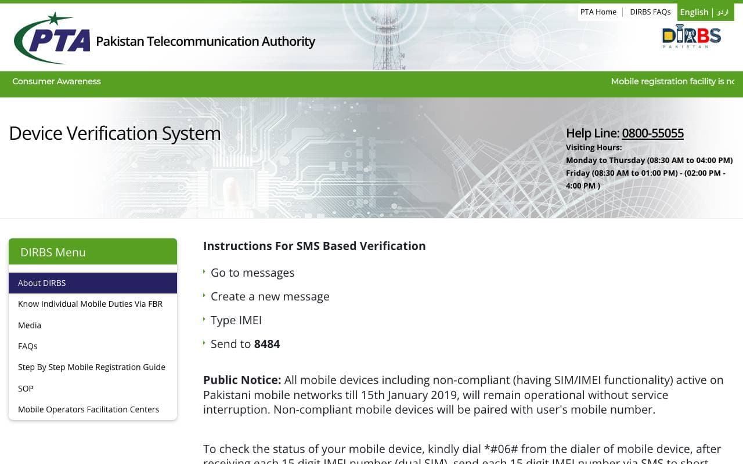Open Know Individual Mobile Duties Via FBR
This screenshot has height=464, width=743.
point(93,304)
